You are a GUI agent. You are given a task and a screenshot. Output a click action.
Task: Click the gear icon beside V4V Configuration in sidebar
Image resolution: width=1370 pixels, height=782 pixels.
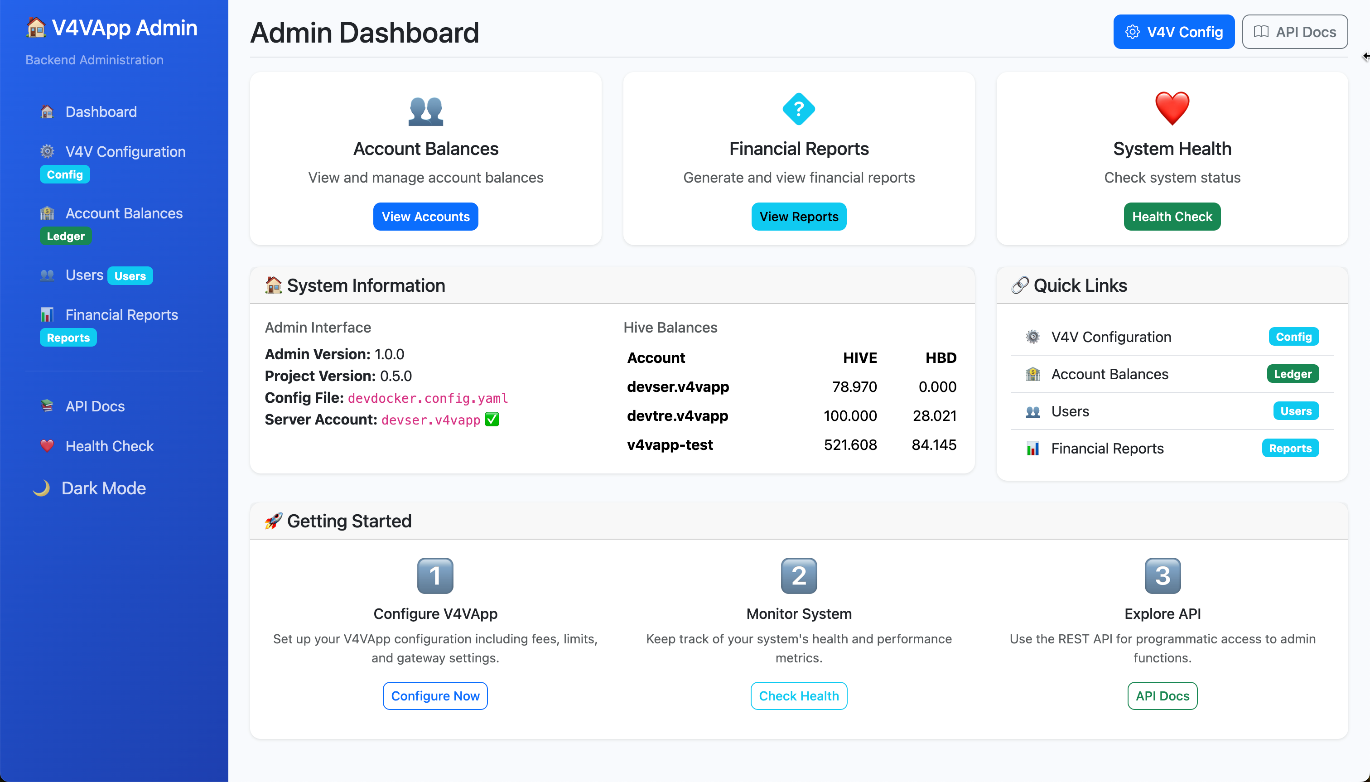47,151
